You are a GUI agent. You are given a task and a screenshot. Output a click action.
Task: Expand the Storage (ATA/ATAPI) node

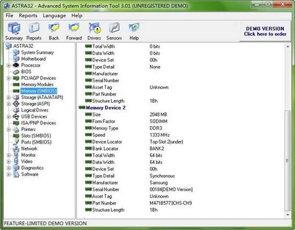[8, 97]
